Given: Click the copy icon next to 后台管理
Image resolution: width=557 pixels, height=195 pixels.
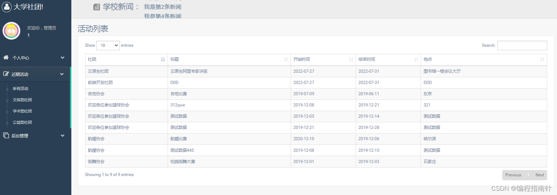Looking at the screenshot, I should point(6,135).
